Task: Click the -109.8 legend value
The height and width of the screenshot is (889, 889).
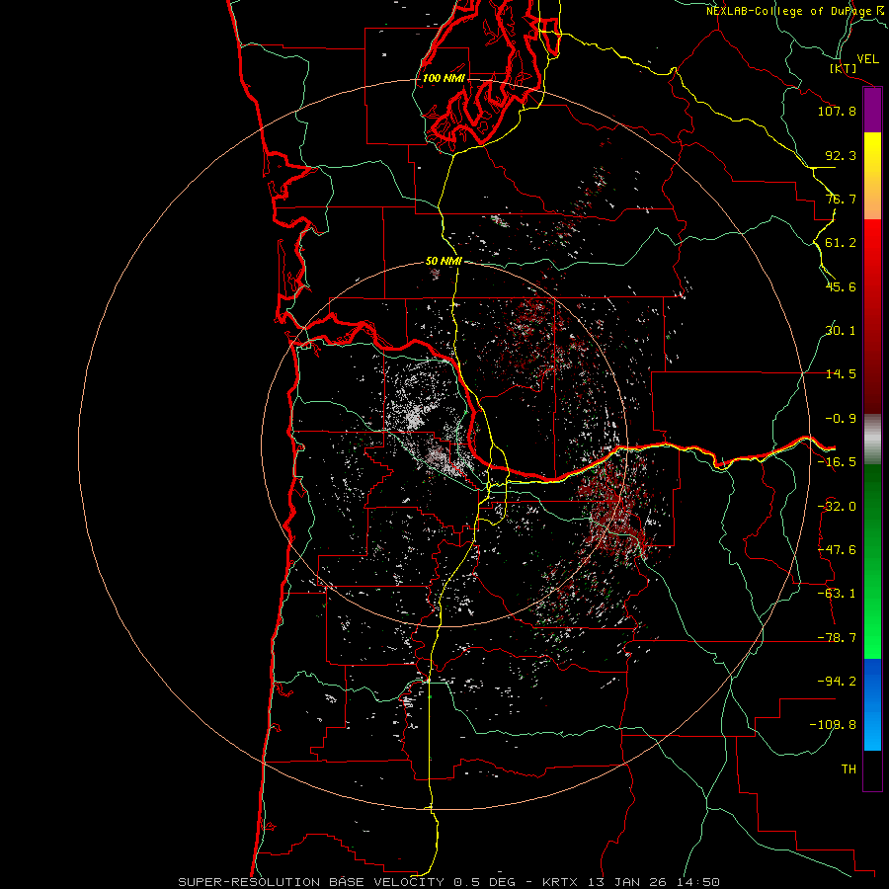Action: point(834,725)
